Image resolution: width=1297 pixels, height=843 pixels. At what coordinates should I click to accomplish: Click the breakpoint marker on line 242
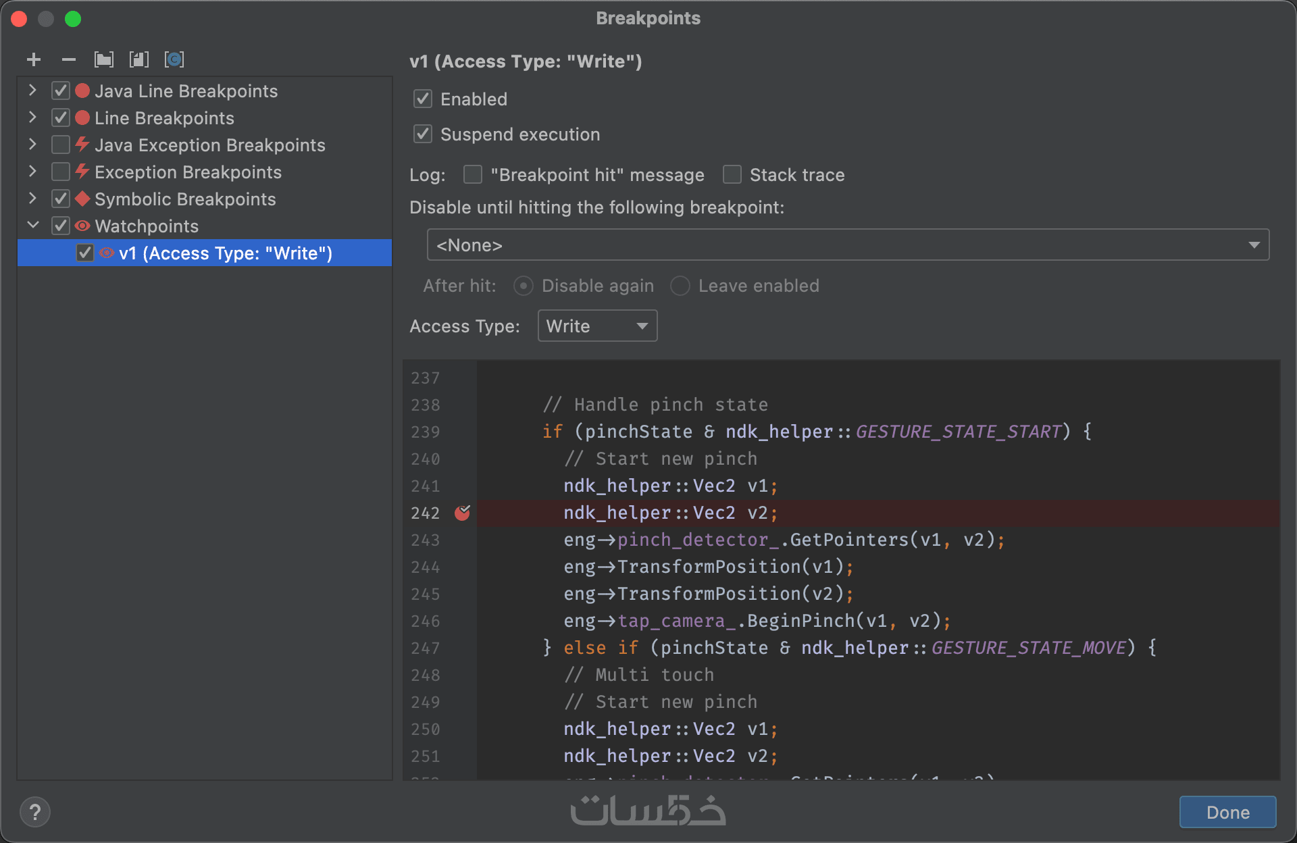click(463, 513)
